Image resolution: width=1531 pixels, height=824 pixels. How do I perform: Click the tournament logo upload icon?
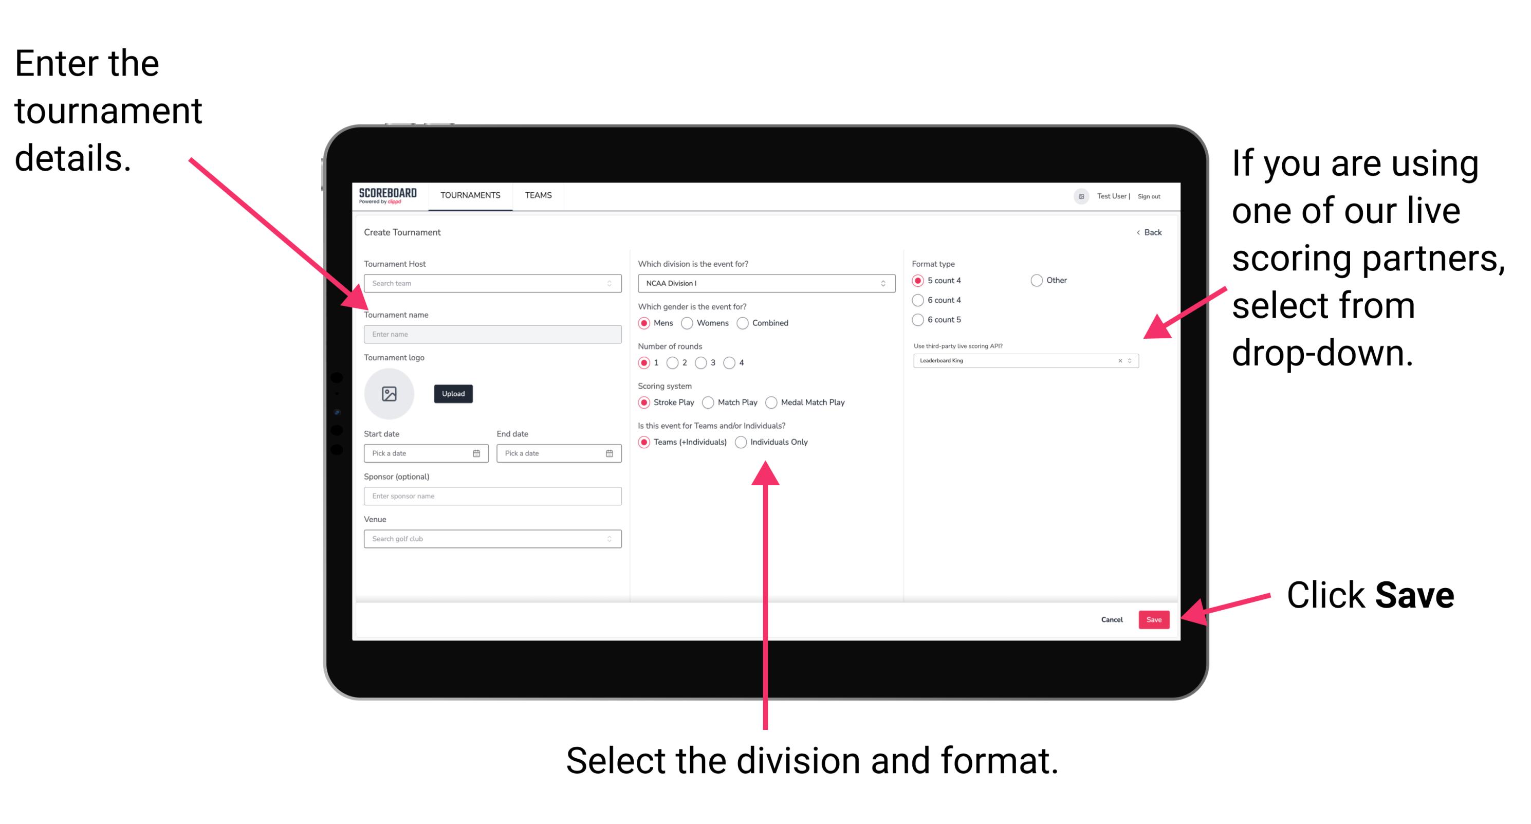(390, 394)
